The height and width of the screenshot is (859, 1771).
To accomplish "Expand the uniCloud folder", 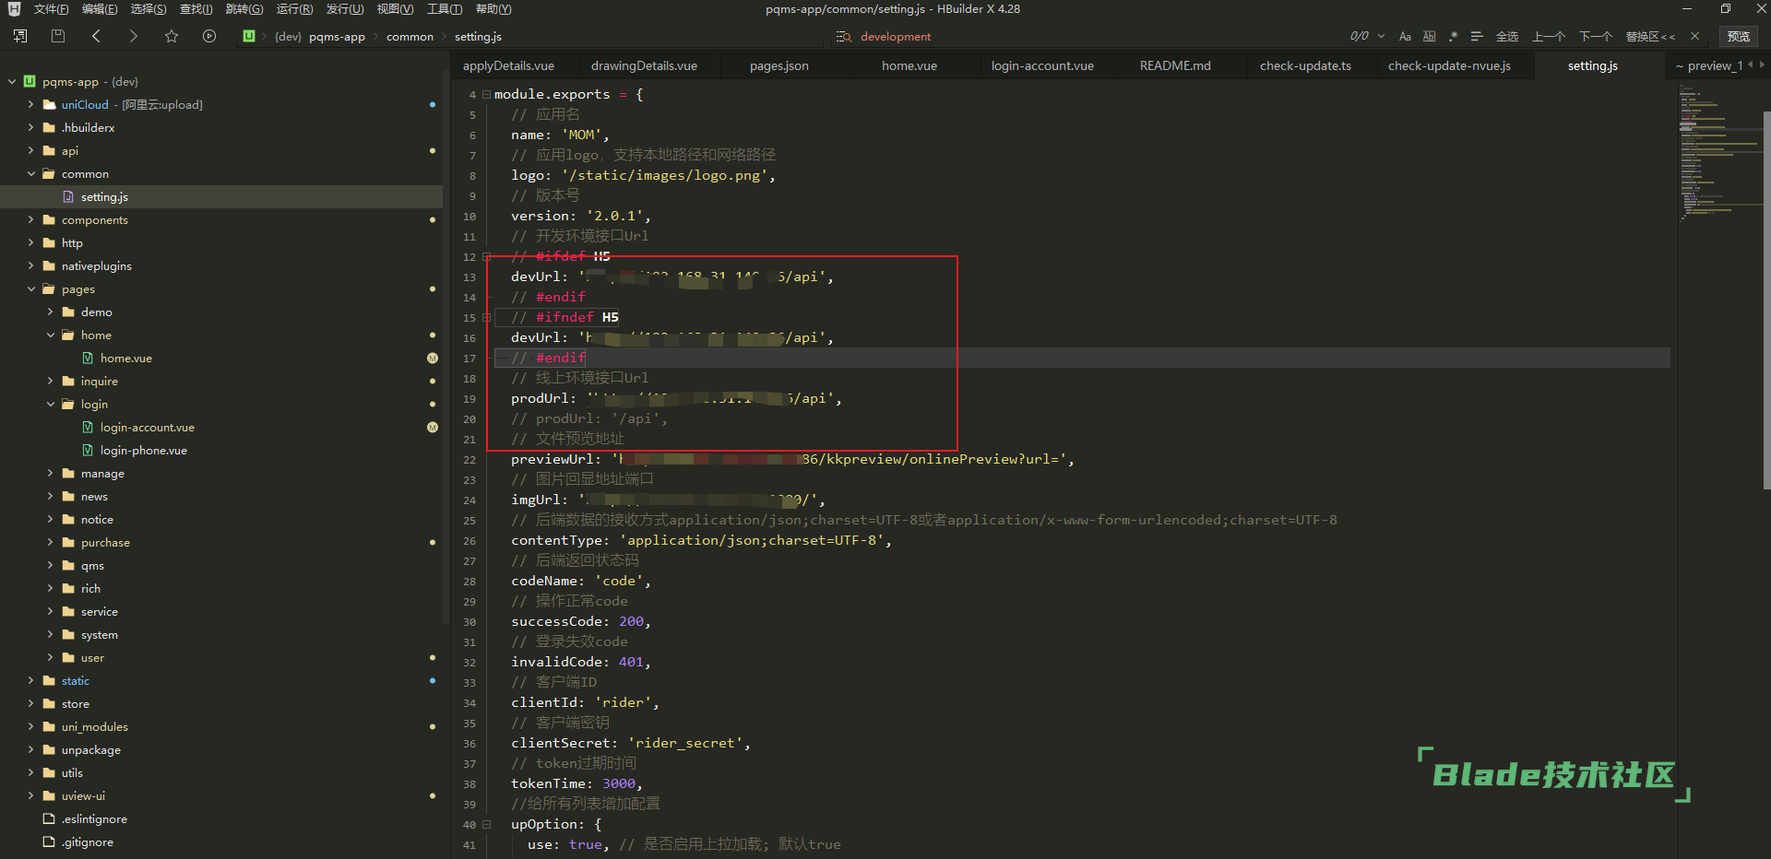I will tap(31, 105).
